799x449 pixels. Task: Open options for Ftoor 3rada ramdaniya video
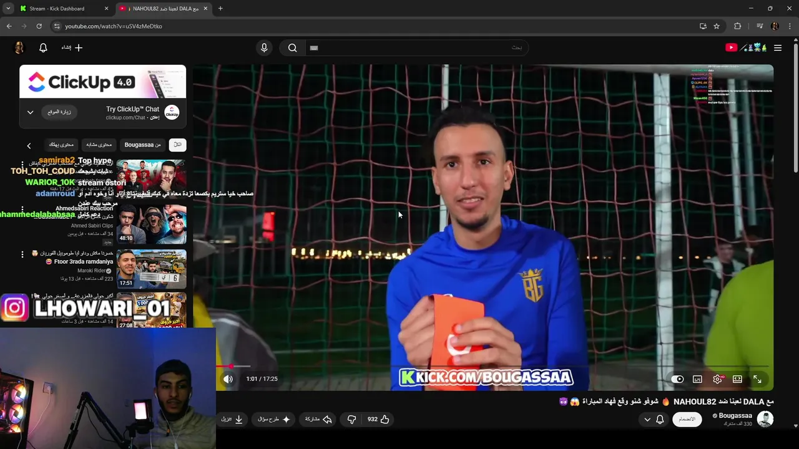22,254
